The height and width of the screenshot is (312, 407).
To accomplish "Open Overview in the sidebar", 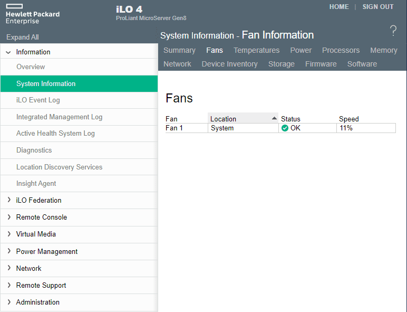I will tap(79, 67).
